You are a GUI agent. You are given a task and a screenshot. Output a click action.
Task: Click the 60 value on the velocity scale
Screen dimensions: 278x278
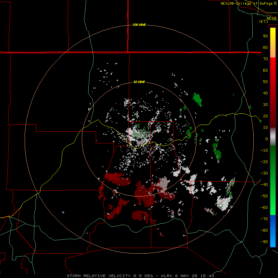point(265,70)
